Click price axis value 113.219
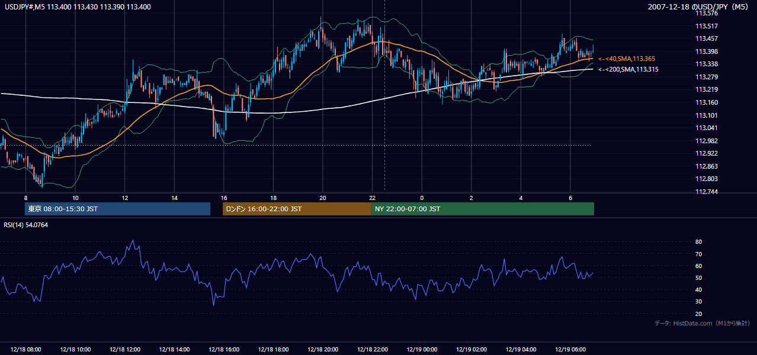Screen dimensions: 757x355 (706, 89)
